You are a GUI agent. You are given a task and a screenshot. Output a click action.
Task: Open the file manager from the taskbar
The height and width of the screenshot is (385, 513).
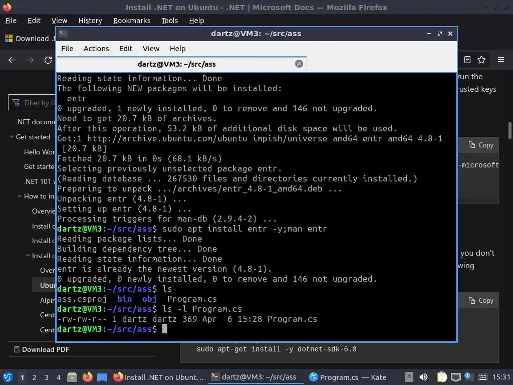point(72,377)
